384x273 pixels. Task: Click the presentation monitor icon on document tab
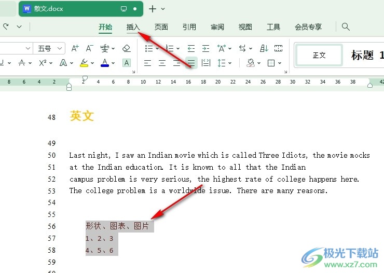click(124, 9)
